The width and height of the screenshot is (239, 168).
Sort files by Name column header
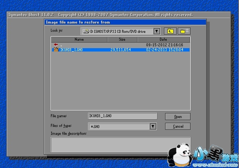coord(79,40)
